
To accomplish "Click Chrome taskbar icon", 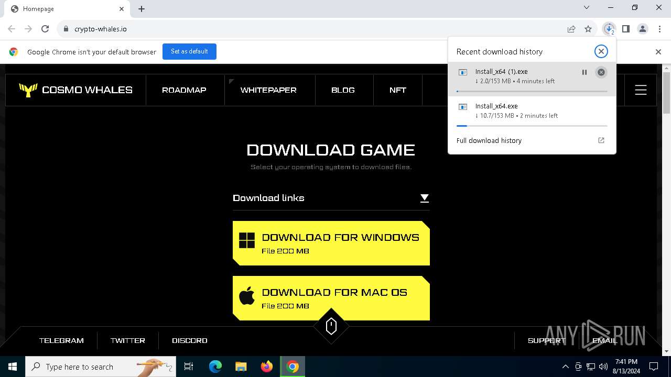I will (x=293, y=367).
